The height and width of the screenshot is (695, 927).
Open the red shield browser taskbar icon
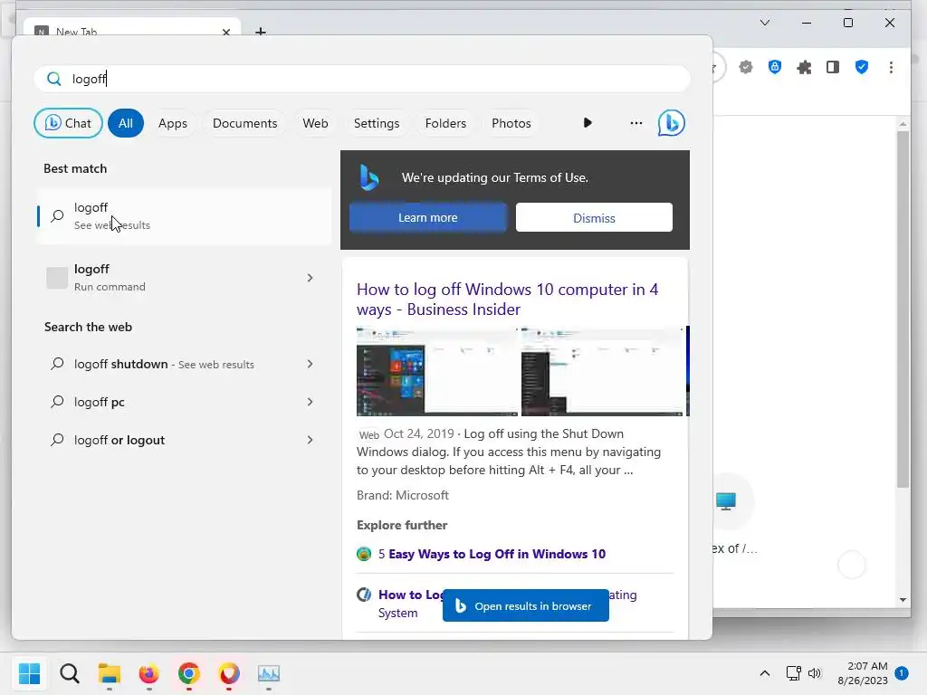point(229,673)
